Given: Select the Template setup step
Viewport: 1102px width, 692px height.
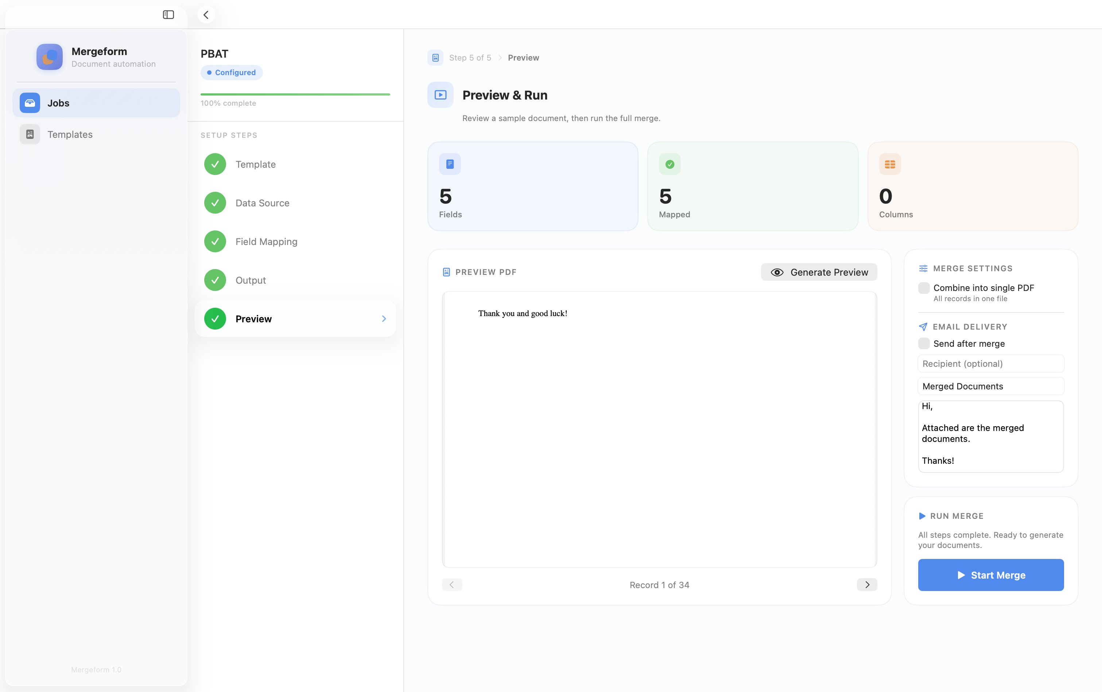Looking at the screenshot, I should 255,164.
